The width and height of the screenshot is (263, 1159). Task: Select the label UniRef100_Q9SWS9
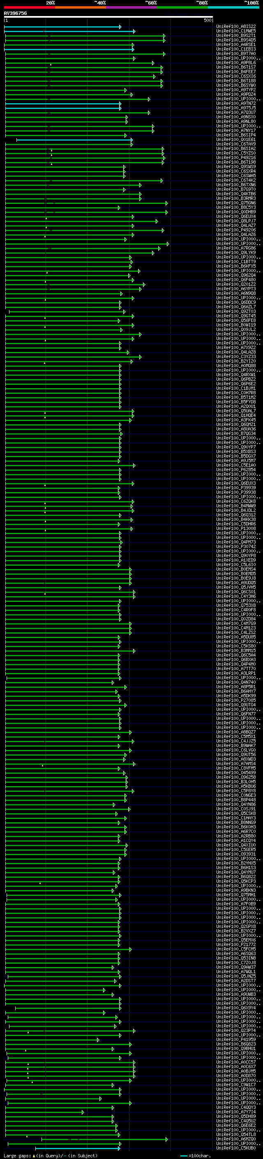(236, 167)
